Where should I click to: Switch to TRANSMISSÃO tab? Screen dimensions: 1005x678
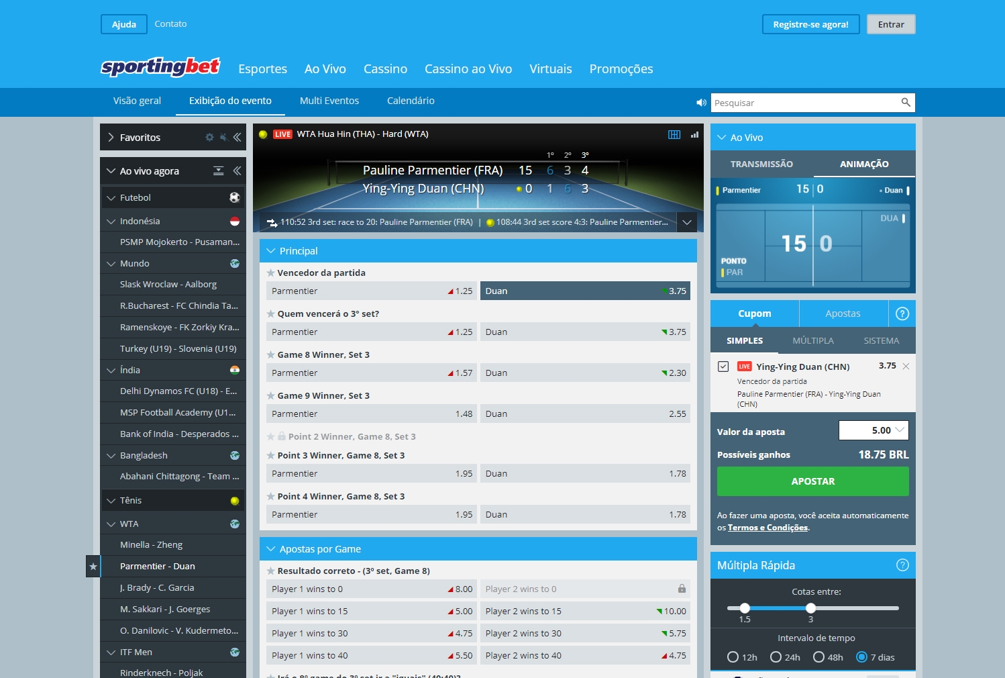pos(761,164)
